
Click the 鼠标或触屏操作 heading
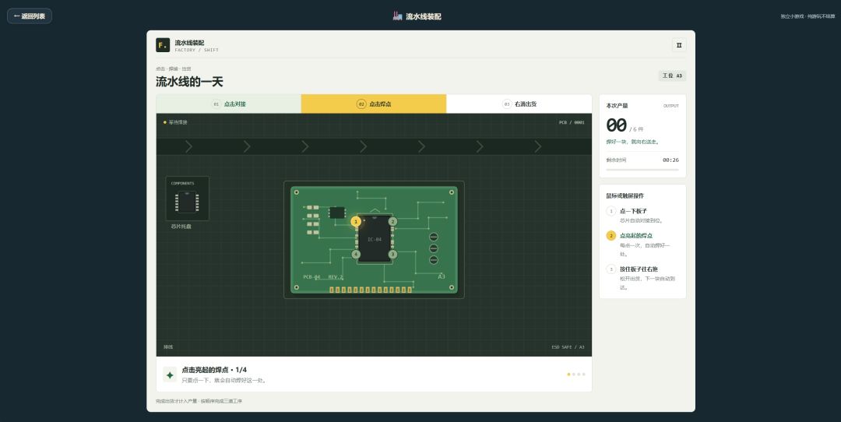coord(625,195)
